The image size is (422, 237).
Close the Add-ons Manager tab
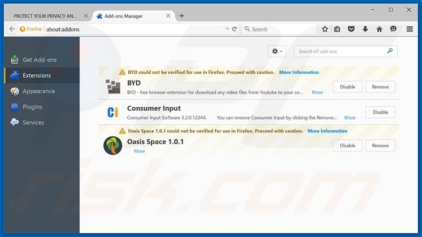168,16
